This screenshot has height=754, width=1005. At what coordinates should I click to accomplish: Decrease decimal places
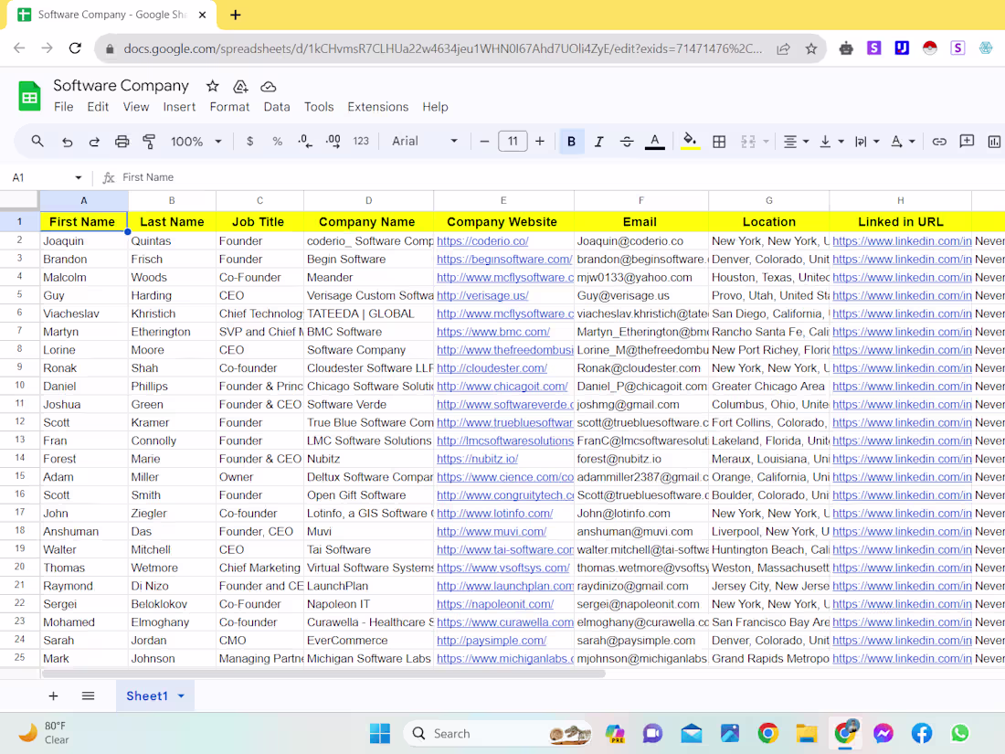tap(305, 141)
